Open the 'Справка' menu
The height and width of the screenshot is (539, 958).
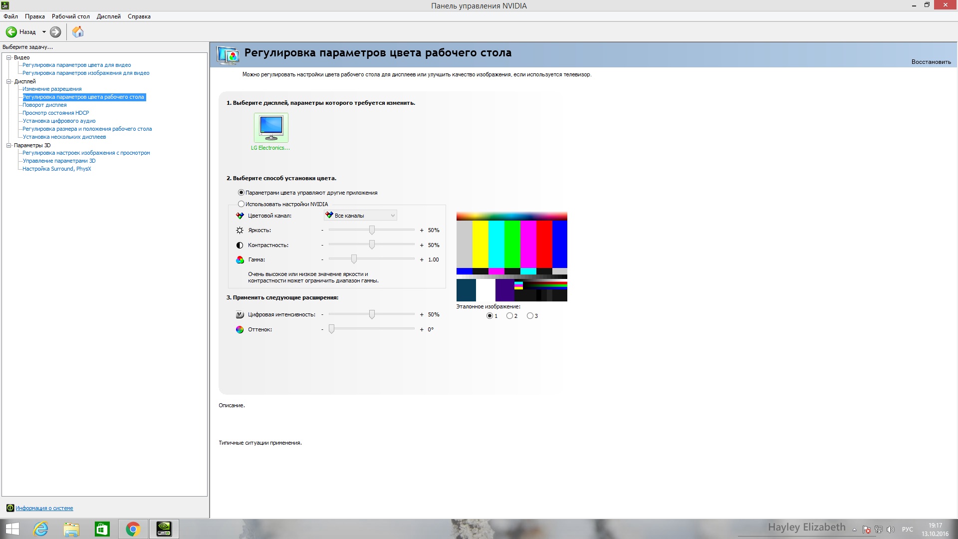coord(139,16)
